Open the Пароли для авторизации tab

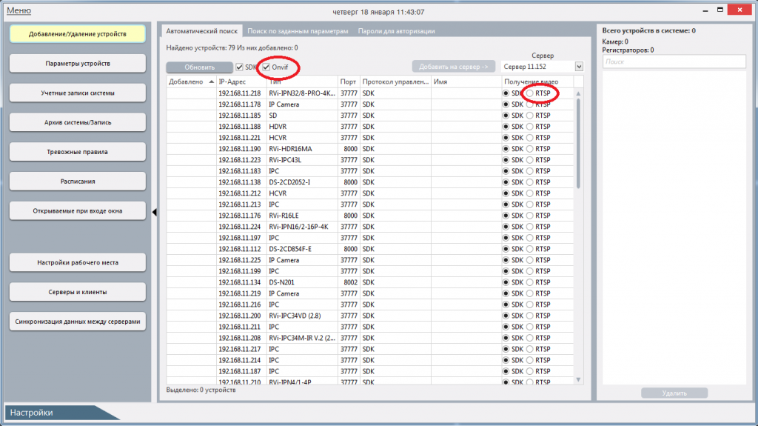[x=396, y=31]
